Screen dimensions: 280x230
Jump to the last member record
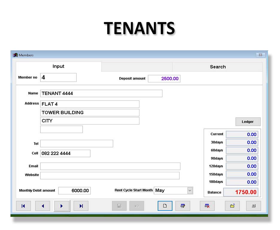(x=81, y=206)
